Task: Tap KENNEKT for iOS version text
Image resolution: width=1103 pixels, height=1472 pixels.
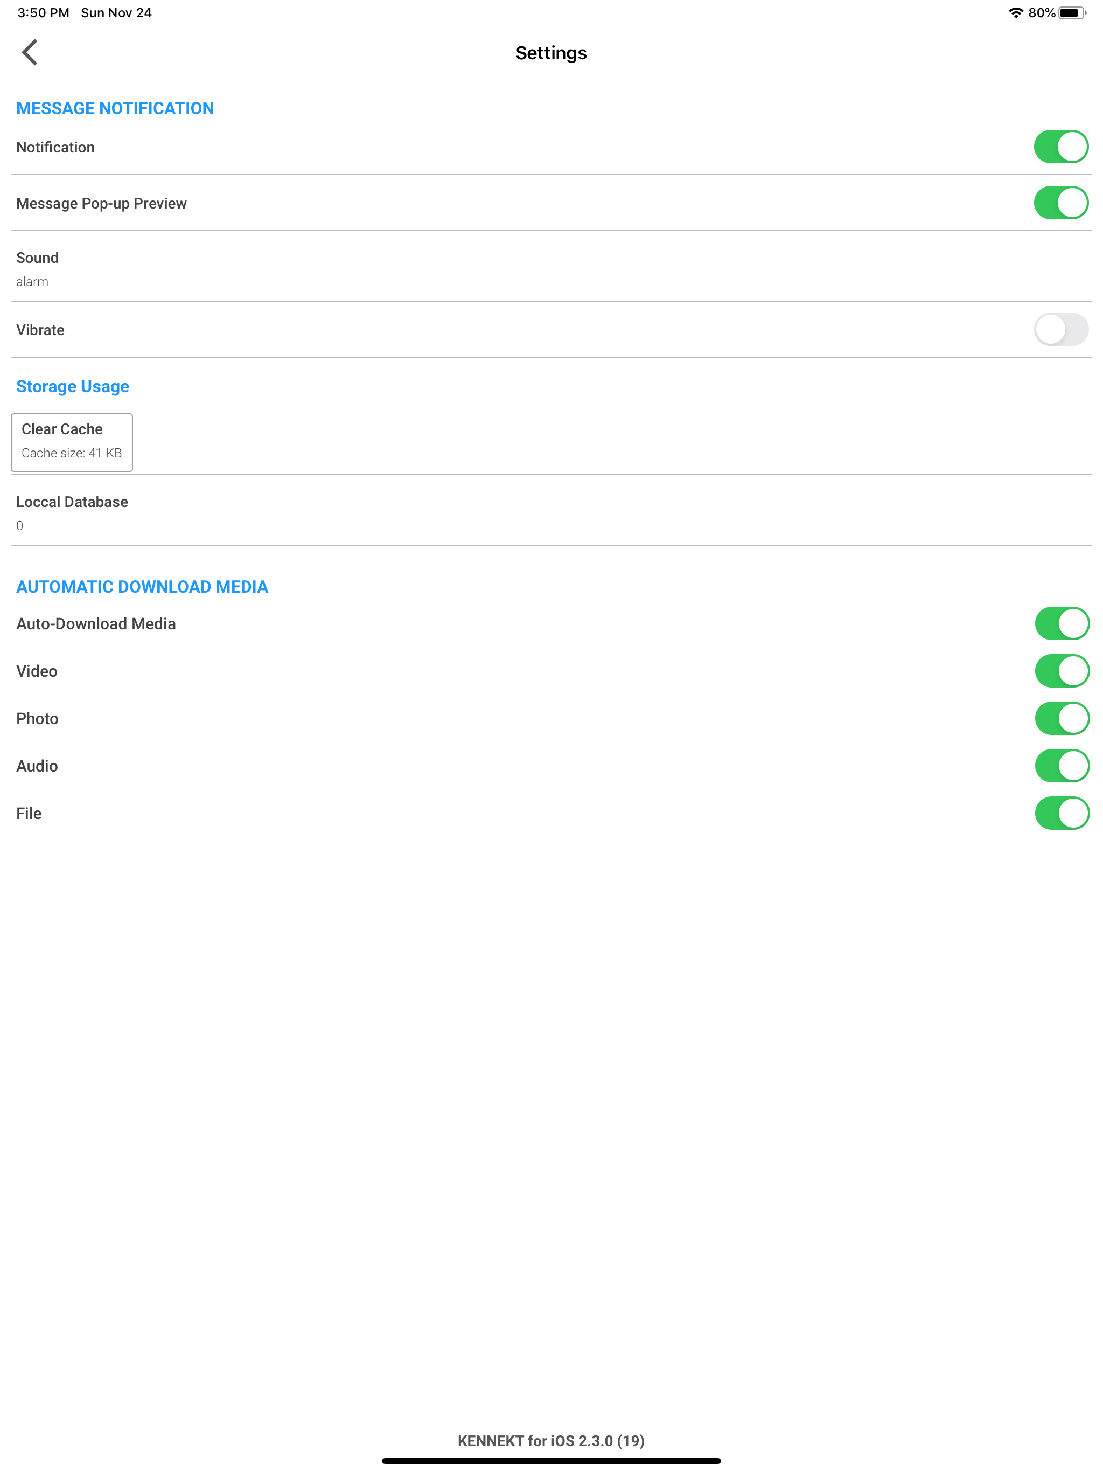Action: [551, 1441]
